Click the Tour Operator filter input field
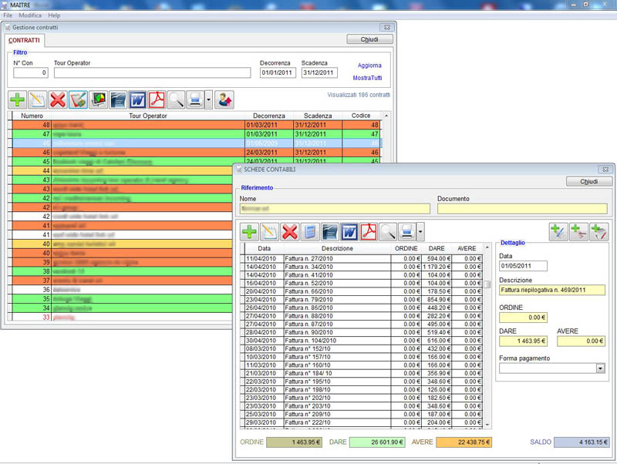The width and height of the screenshot is (617, 464). click(152, 73)
